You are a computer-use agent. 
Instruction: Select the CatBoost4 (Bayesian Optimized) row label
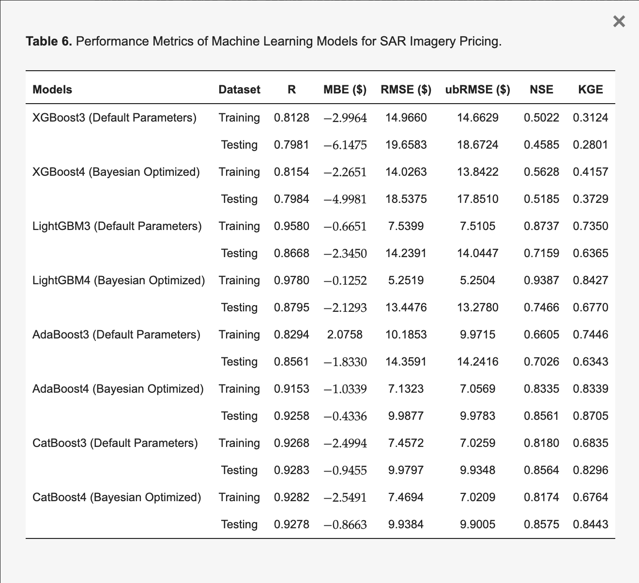tap(117, 497)
